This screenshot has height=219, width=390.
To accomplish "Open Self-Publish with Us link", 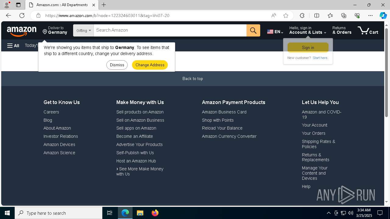I will 135,153.
